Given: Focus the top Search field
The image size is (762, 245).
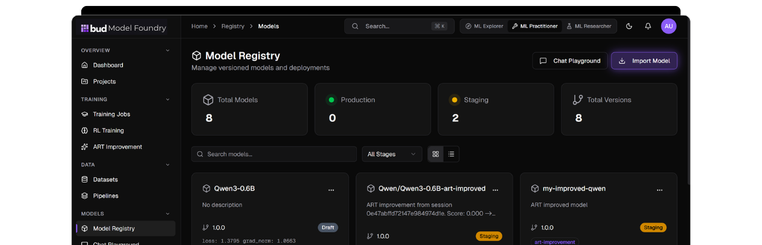Looking at the screenshot, I should [x=400, y=26].
